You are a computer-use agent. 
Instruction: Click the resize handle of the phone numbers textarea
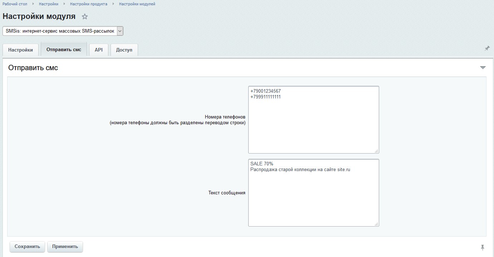pyautogui.click(x=376, y=151)
